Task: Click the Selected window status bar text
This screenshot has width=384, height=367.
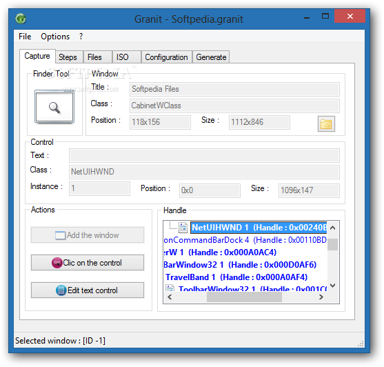Action: pos(60,341)
